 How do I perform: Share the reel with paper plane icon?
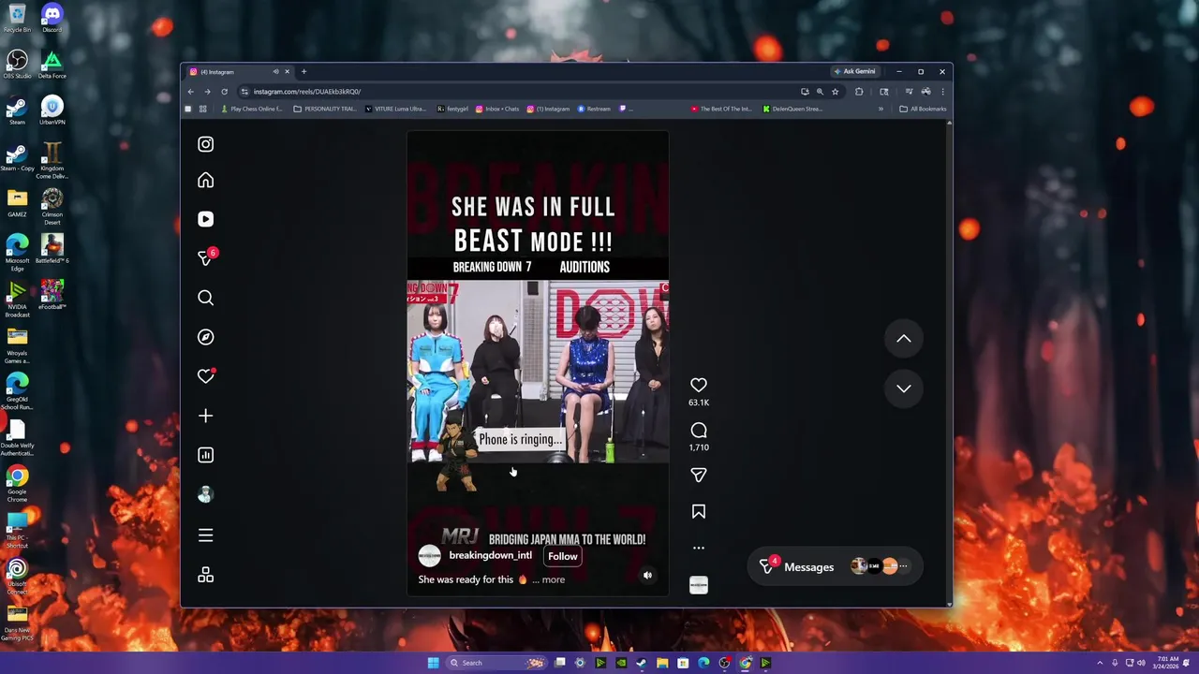[x=698, y=475]
